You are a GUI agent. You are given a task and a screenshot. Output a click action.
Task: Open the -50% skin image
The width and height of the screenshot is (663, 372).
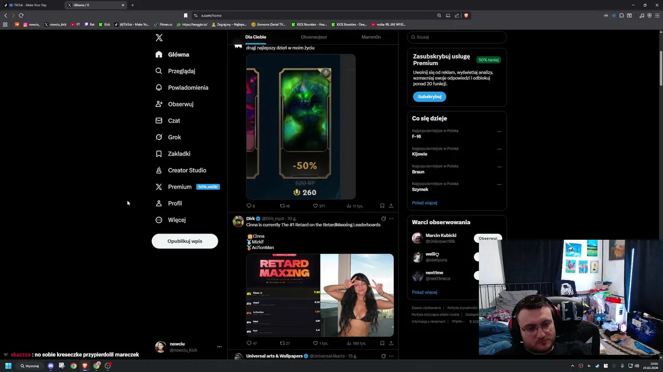point(301,127)
